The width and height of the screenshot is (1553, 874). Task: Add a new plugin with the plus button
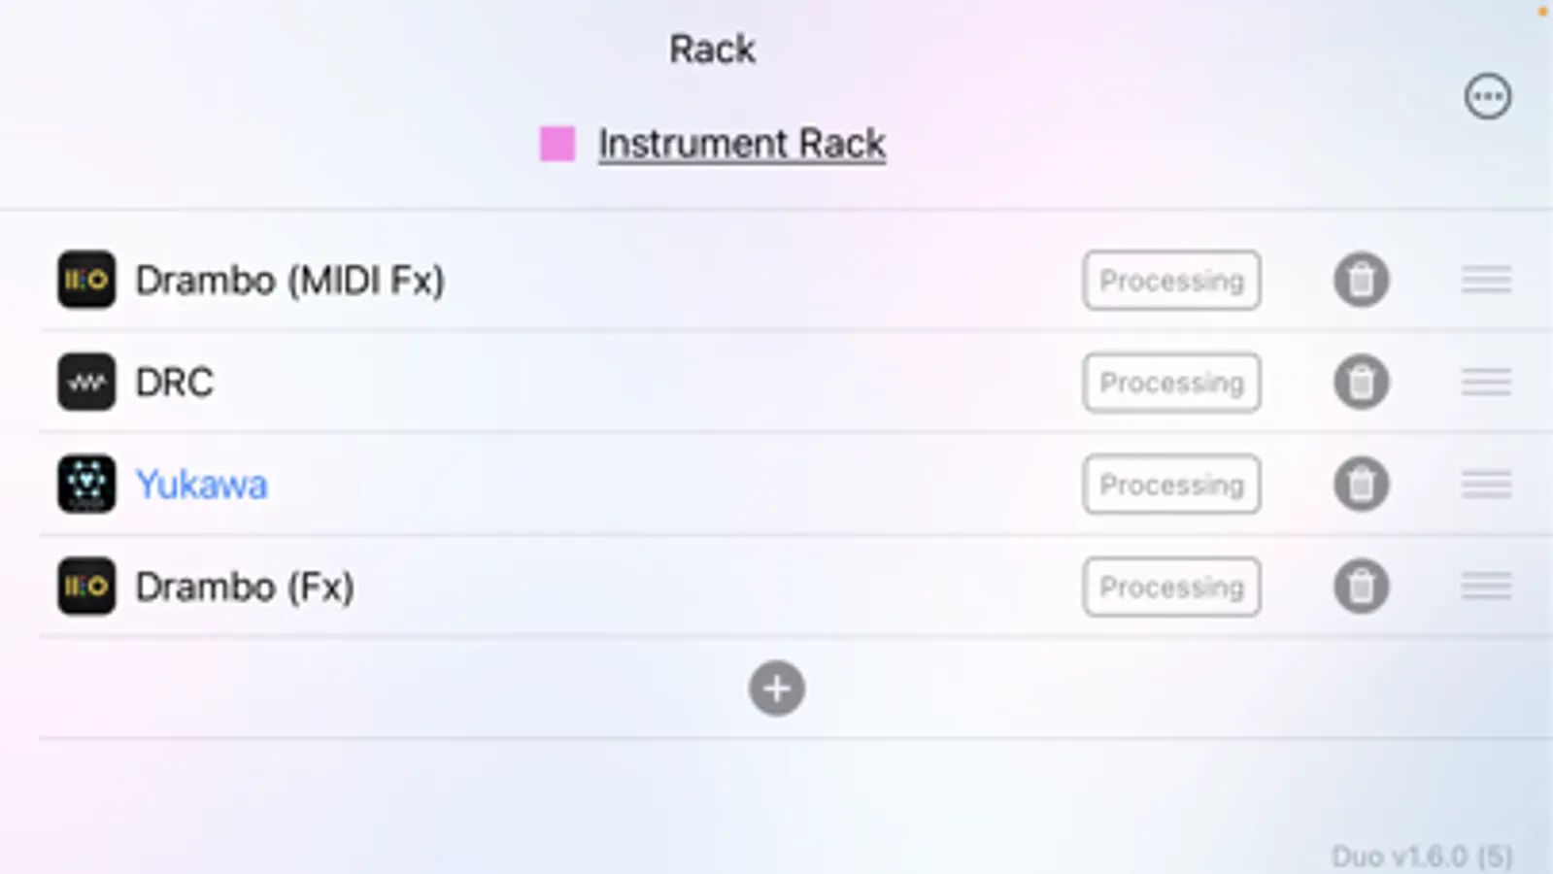tap(776, 689)
